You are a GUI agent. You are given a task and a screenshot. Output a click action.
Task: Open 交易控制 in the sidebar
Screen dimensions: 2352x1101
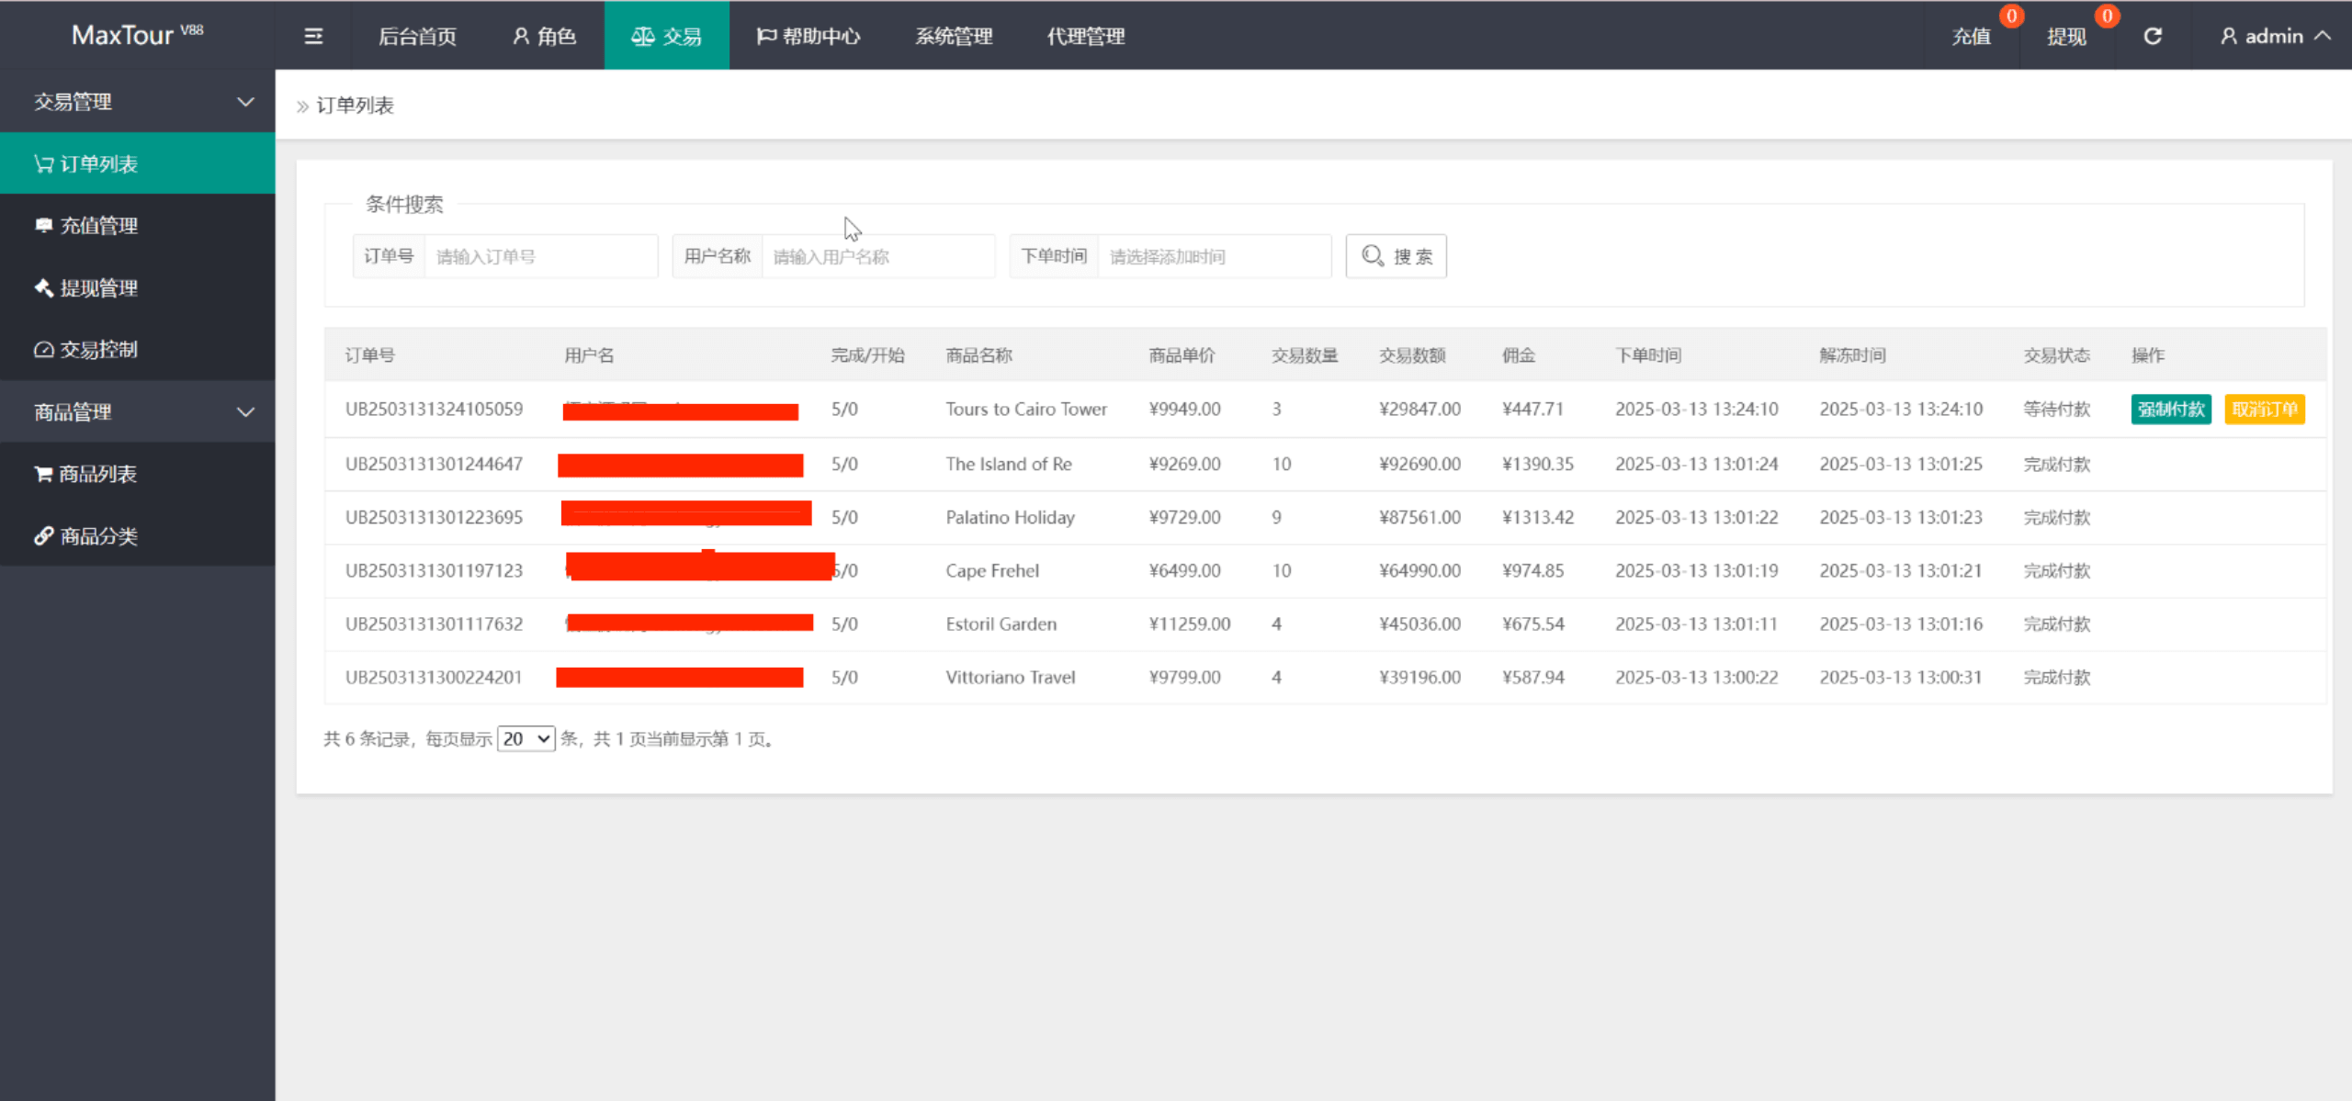point(98,350)
